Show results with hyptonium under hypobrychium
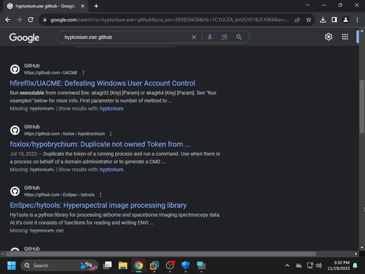Image resolution: width=365 pixels, height=274 pixels. click(x=112, y=169)
